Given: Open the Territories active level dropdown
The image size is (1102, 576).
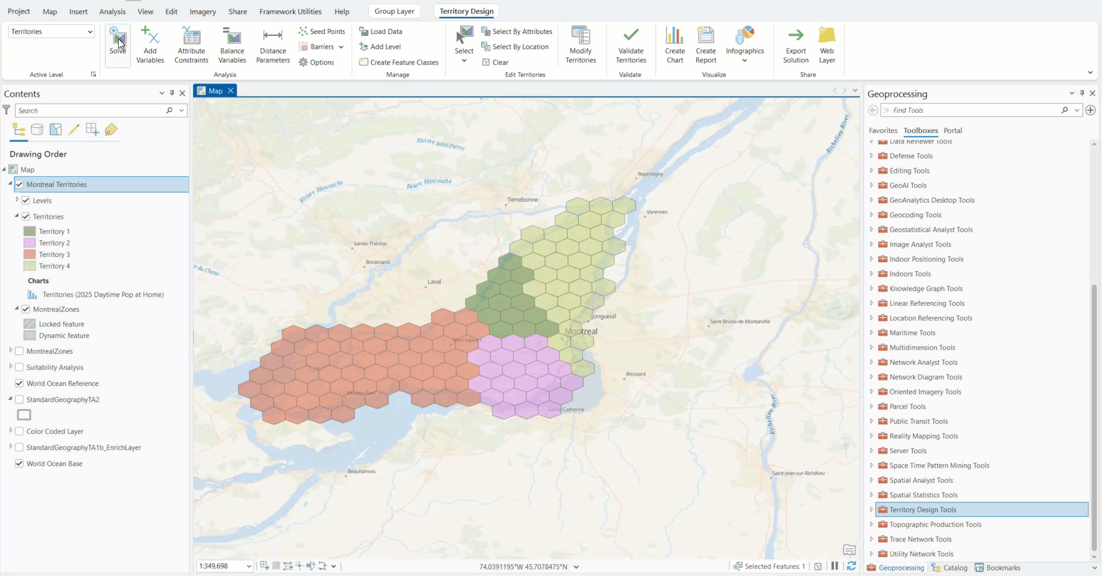Looking at the screenshot, I should (90, 31).
